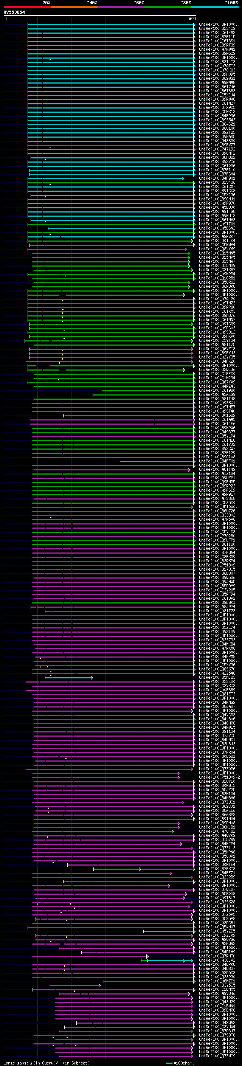Choose hit UniRef100_B9N529
Viewport: 242px width, 1066px height.
point(217,53)
